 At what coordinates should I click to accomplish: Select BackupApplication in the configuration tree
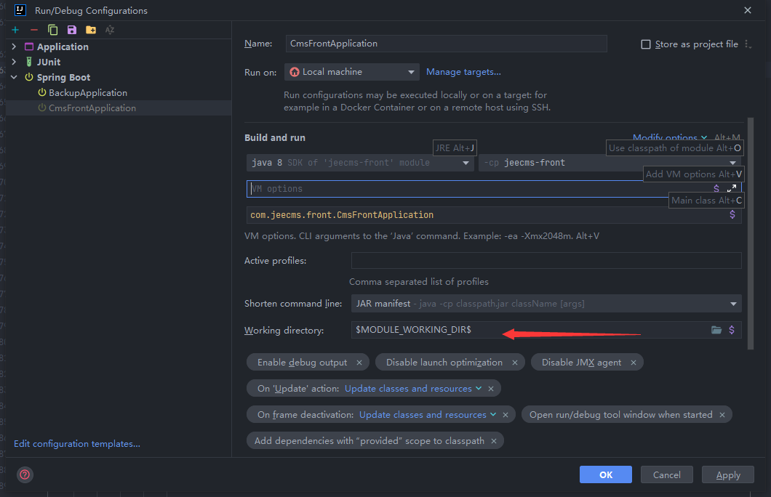[x=87, y=93]
